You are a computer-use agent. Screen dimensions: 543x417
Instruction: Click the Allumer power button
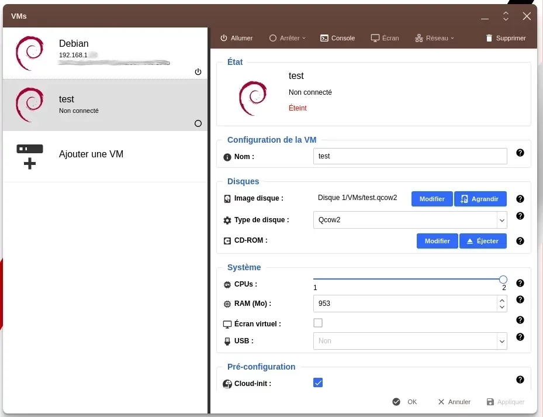[x=237, y=38]
